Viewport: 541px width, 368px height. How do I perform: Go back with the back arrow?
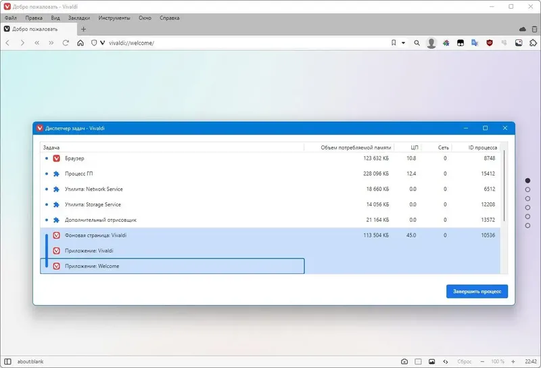point(7,43)
